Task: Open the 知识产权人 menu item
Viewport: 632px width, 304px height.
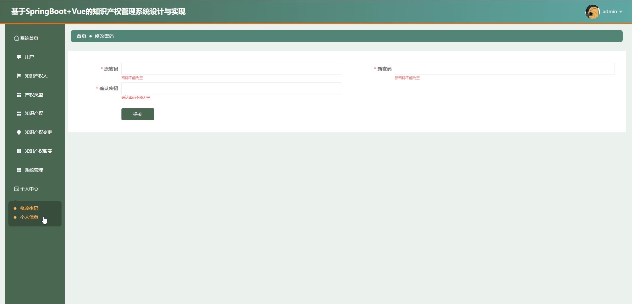Action: 35,76
